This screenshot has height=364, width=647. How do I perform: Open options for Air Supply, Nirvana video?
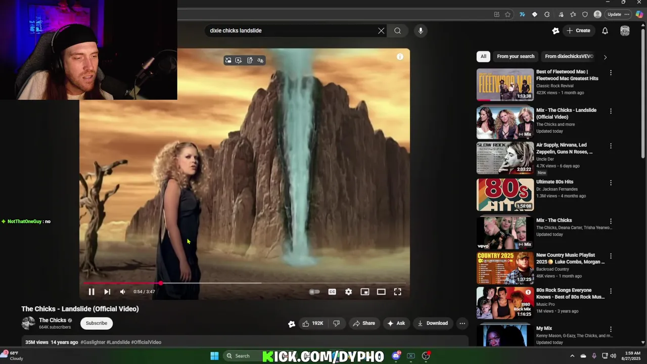(x=611, y=146)
